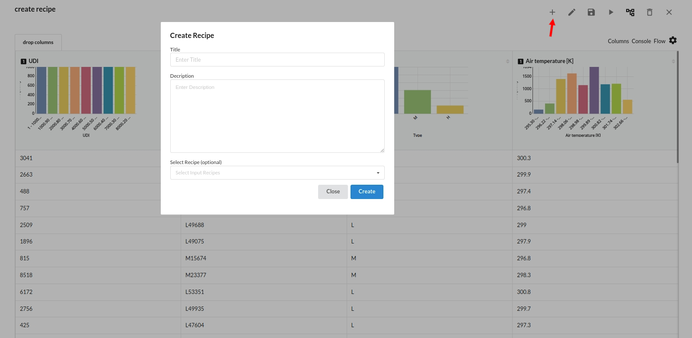Select the drop columns tab
Image resolution: width=692 pixels, height=338 pixels.
38,42
